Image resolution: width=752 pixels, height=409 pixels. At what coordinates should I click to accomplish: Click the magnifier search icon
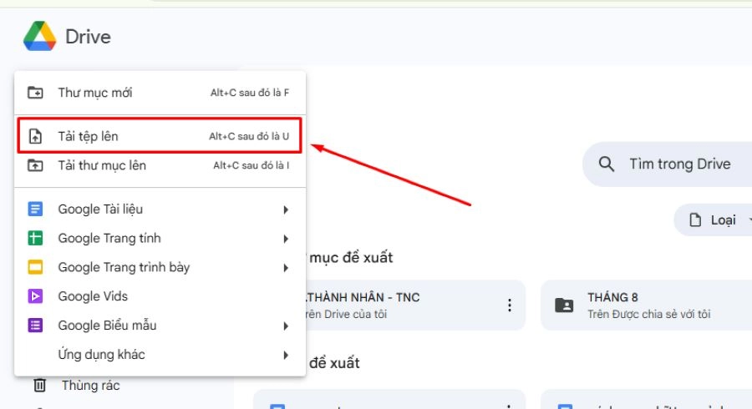[607, 164]
